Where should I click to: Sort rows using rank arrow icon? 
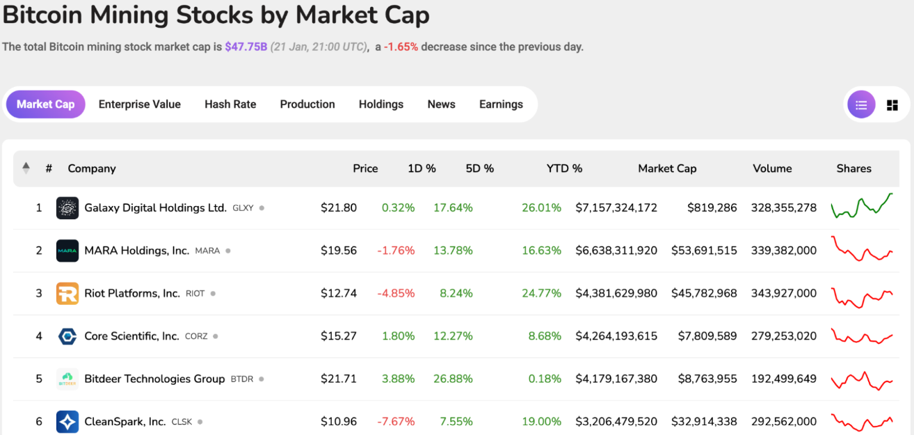(x=26, y=168)
